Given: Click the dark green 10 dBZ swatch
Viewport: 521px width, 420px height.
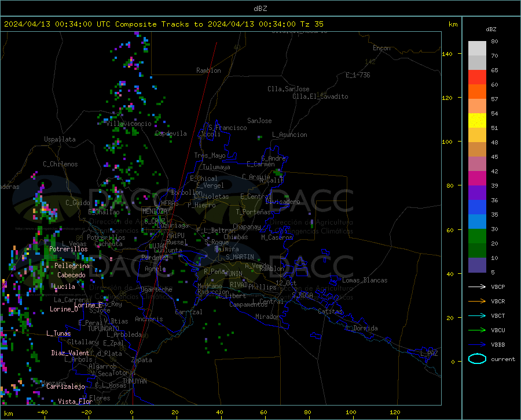Looking at the screenshot, I should [x=477, y=251].
